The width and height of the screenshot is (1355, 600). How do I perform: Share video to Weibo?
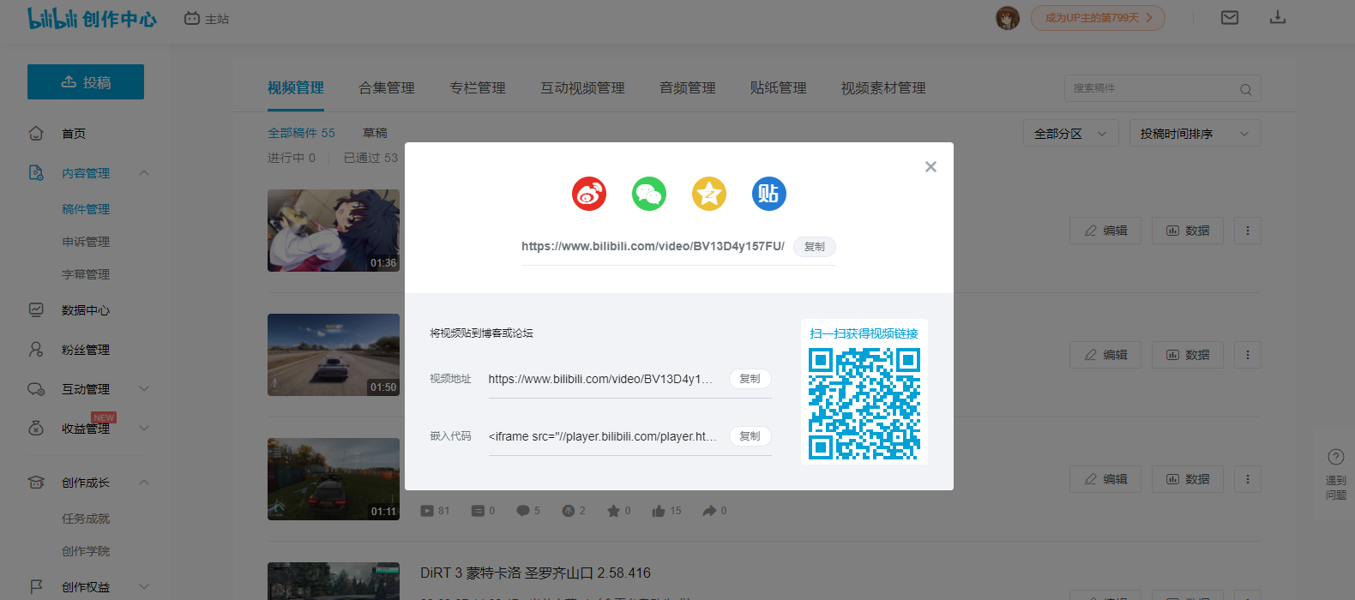(x=589, y=194)
